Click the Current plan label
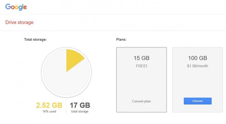226x124 pixels. tap(141, 101)
